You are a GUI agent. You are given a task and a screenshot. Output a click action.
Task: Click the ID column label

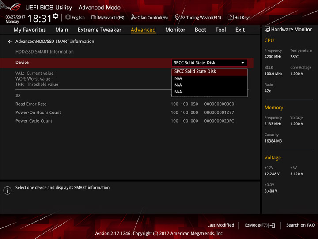coord(18,96)
